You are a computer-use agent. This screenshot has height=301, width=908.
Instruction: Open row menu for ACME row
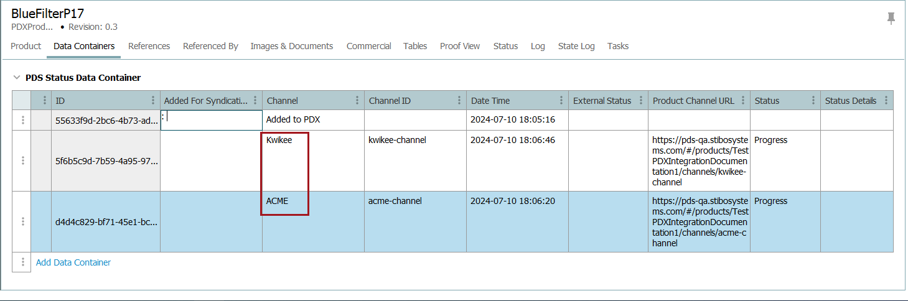tap(23, 221)
